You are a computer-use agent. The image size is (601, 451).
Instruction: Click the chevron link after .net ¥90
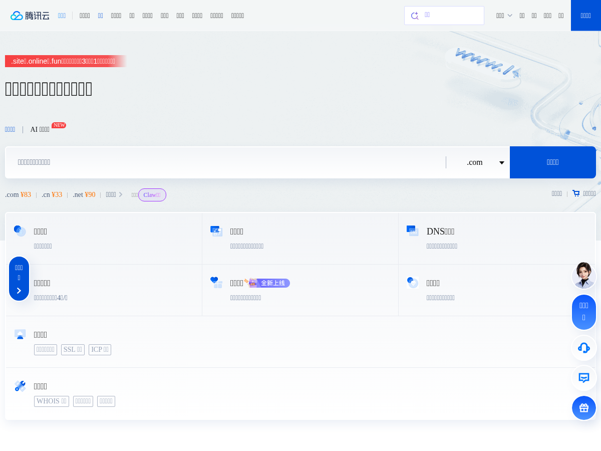(x=114, y=194)
